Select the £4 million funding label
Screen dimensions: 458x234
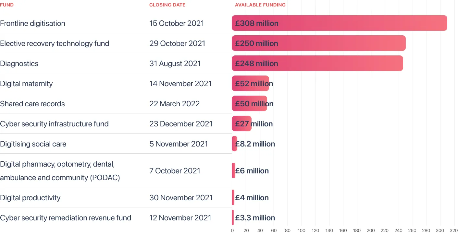click(x=252, y=198)
